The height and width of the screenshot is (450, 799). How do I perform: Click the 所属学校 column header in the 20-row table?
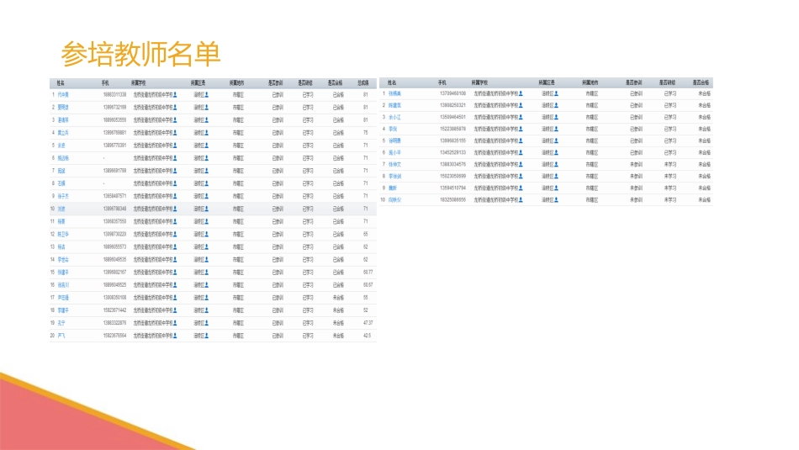pyautogui.click(x=139, y=82)
